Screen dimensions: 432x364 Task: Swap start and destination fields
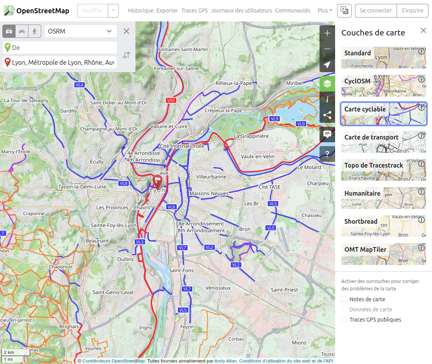pyautogui.click(x=126, y=55)
